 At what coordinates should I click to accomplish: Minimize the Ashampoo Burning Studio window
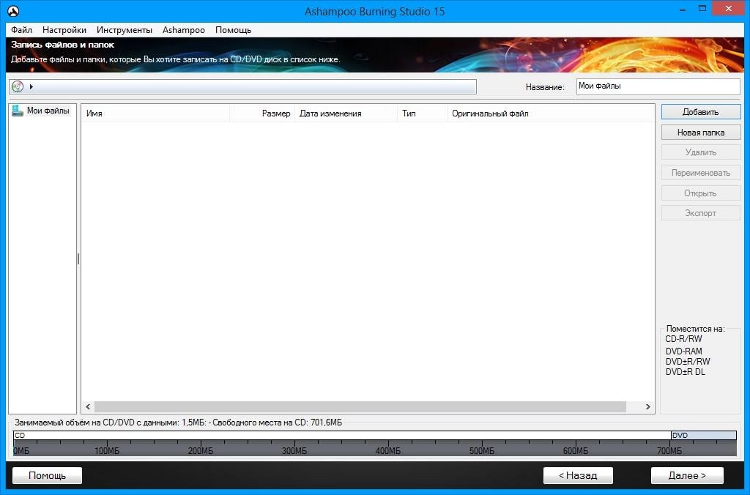tap(682, 9)
